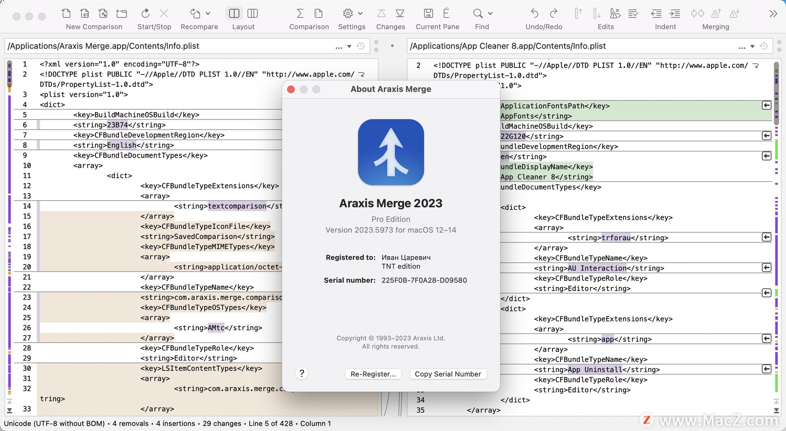This screenshot has width=786, height=431.
Task: Save the current pane
Action: click(x=428, y=14)
